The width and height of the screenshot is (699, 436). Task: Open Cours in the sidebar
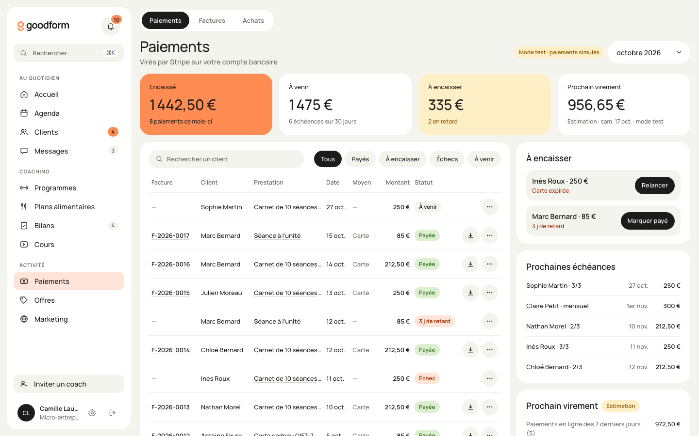pos(69,245)
